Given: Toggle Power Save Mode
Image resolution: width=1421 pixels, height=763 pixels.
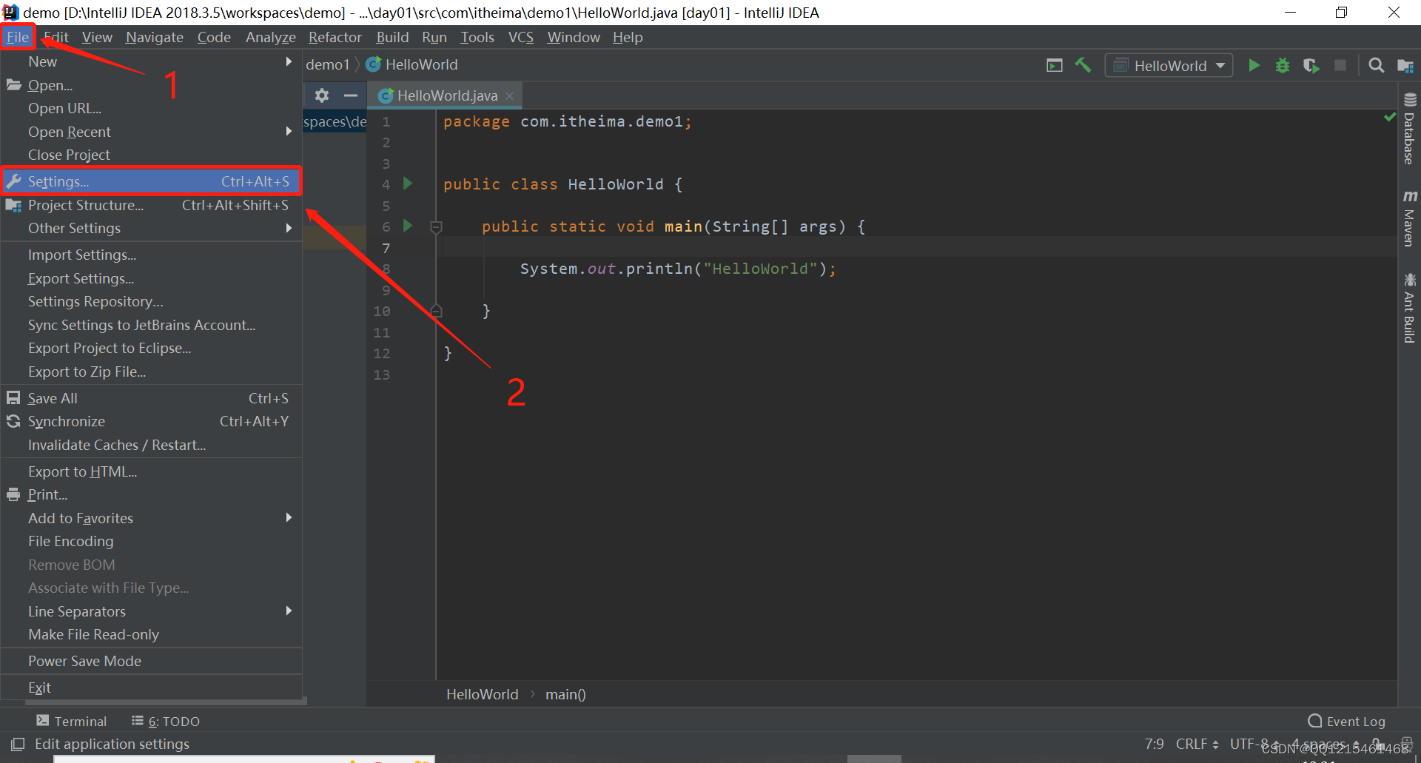Looking at the screenshot, I should point(151,661).
